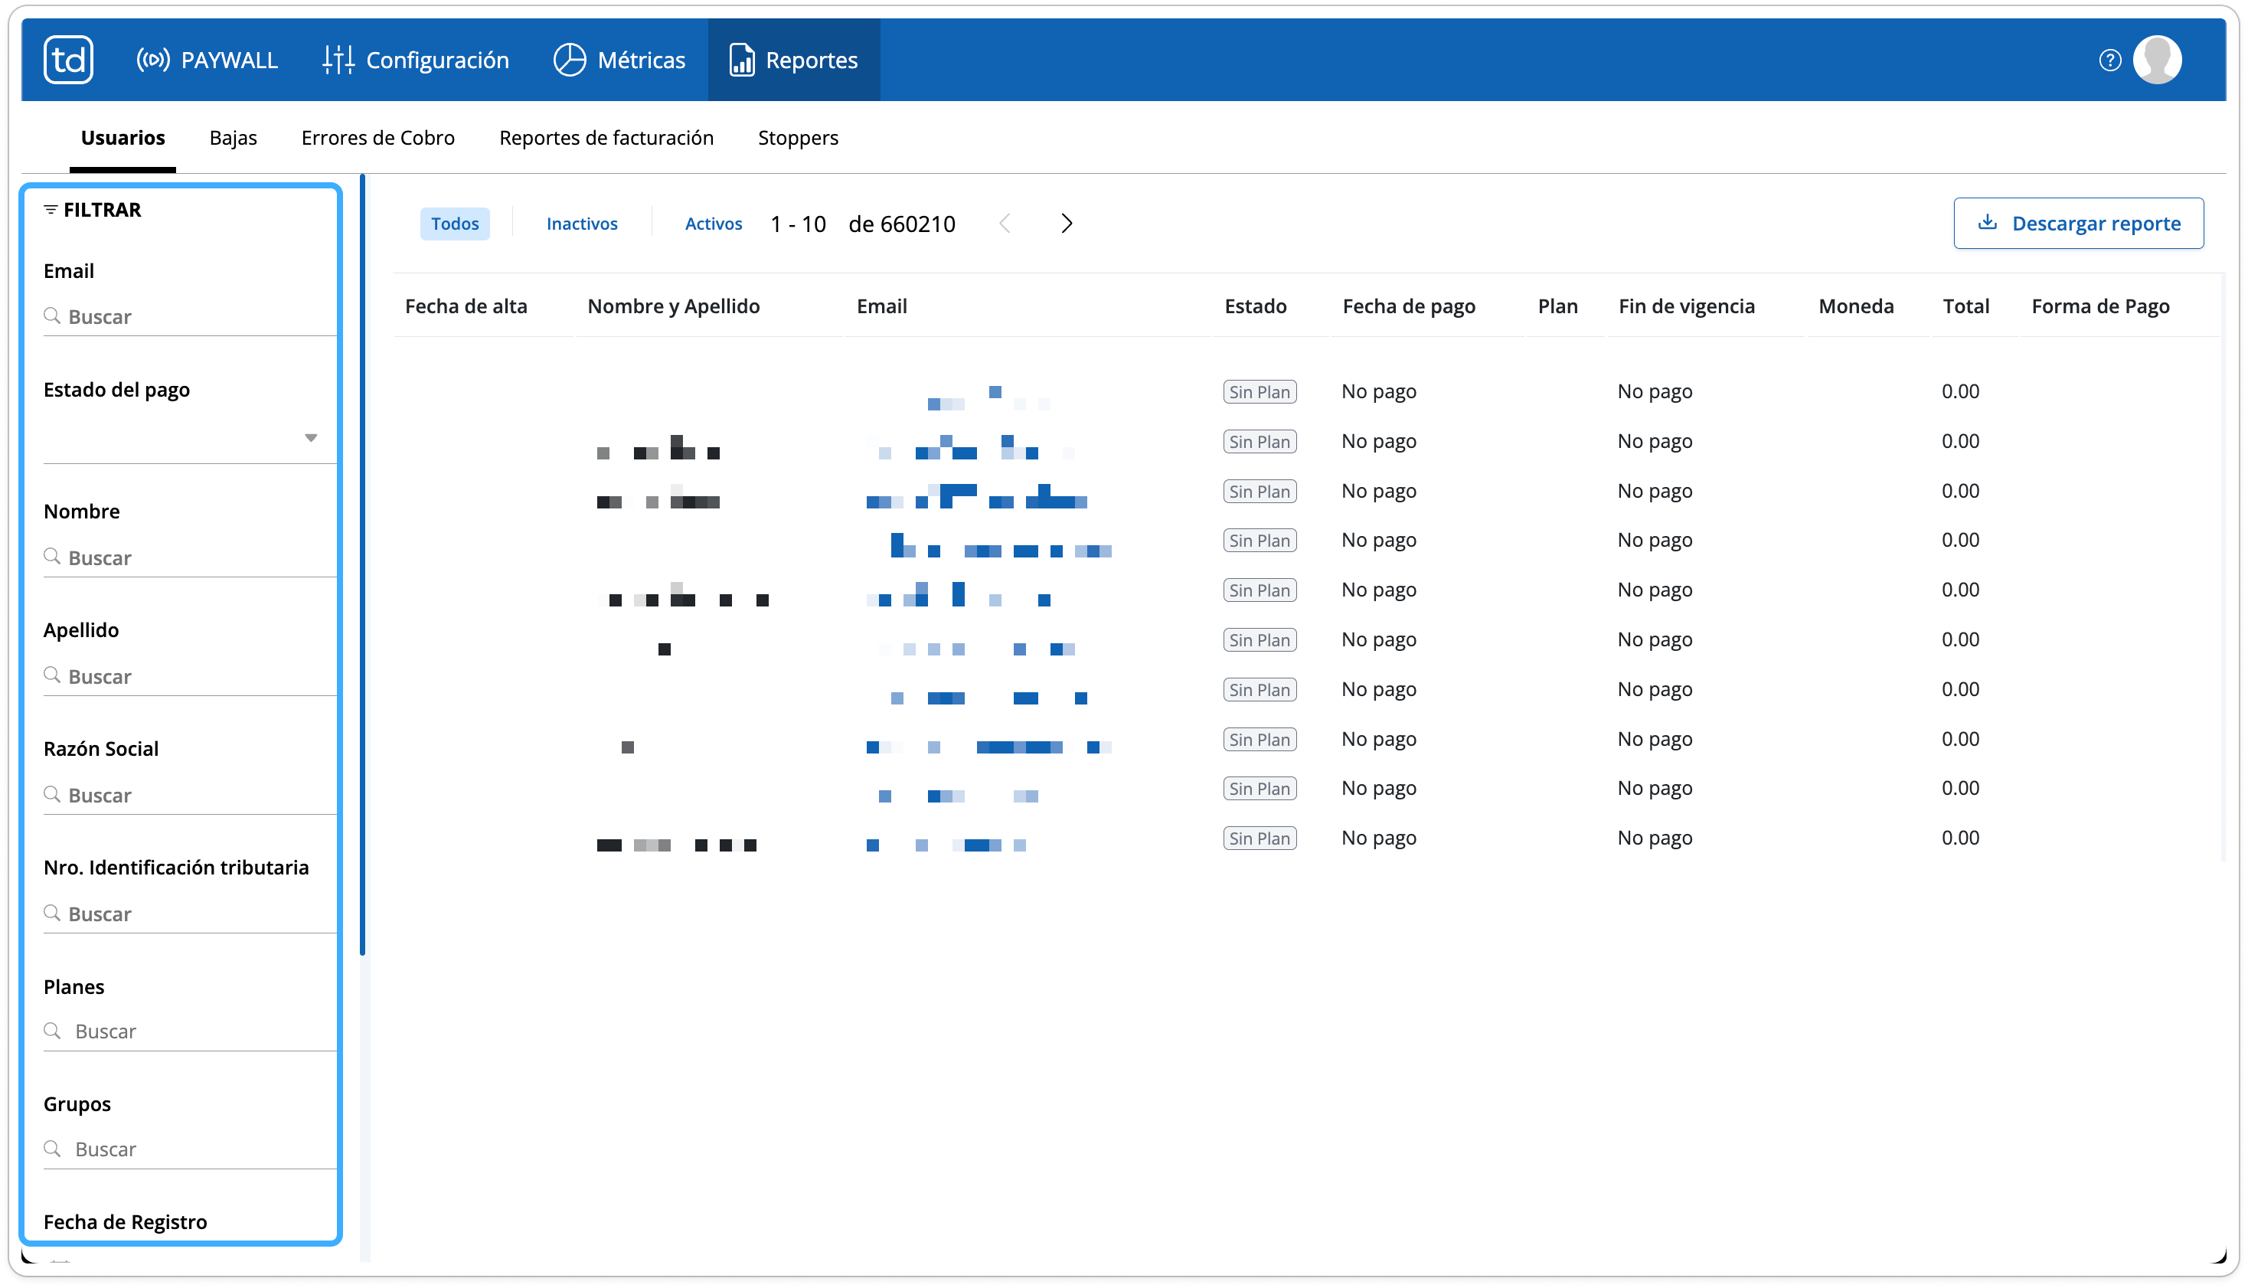Go to next page arrow

point(1067,224)
